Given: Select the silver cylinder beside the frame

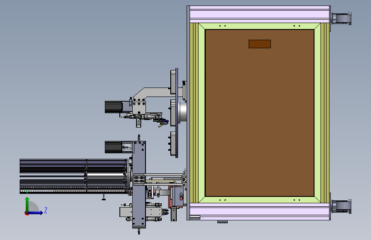Looking at the screenshot, I should (183, 113).
